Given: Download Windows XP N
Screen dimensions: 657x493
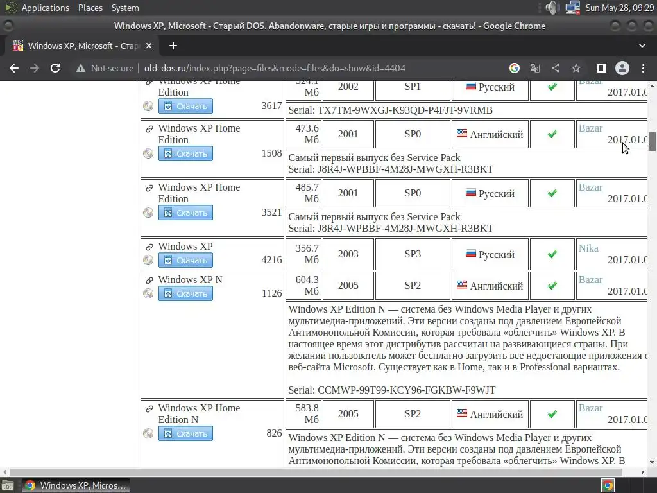Looking at the screenshot, I should (185, 293).
